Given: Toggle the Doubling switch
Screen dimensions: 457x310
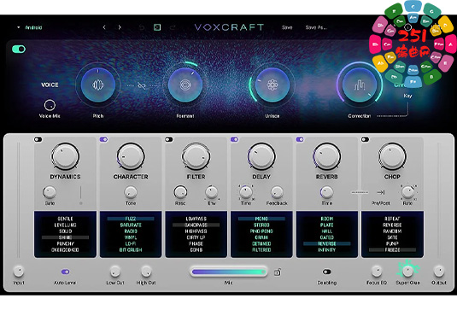Looking at the screenshot, I should coord(327,272).
